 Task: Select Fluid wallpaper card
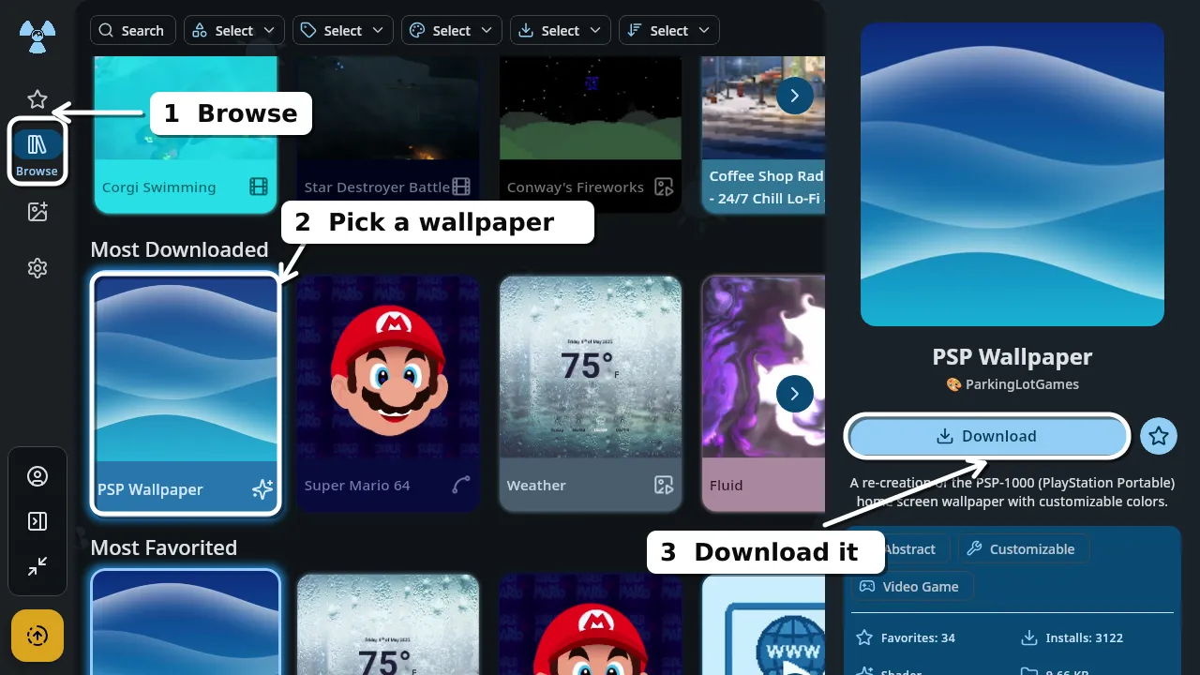[x=763, y=394]
